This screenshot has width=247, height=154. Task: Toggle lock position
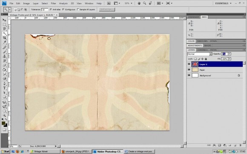pos(202,59)
